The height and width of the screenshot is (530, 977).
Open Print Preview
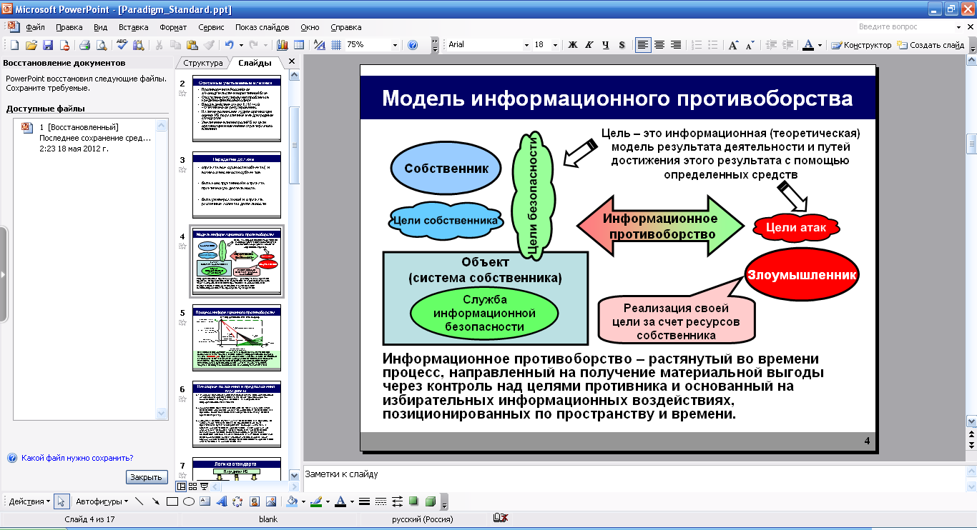point(102,45)
